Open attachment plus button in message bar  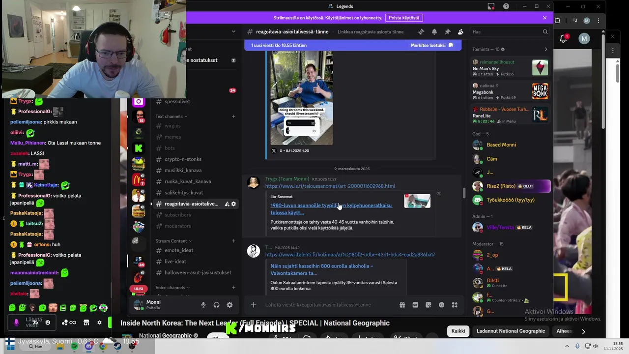point(254,305)
